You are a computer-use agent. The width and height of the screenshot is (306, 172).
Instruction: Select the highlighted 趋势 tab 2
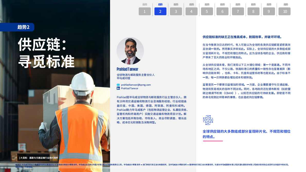click(x=160, y=11)
